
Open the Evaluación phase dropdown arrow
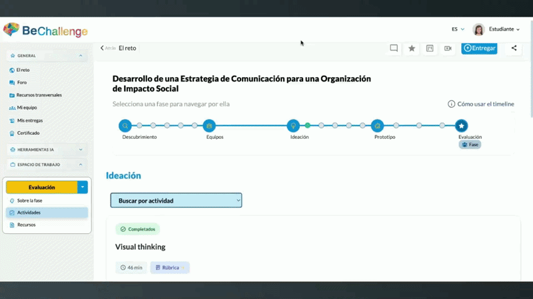(x=83, y=187)
